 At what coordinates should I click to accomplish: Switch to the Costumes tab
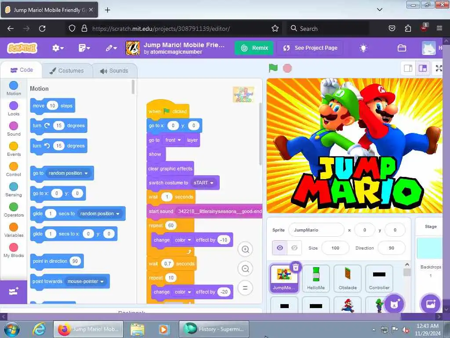[x=67, y=70]
